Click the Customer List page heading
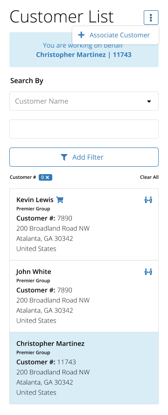 [62, 17]
